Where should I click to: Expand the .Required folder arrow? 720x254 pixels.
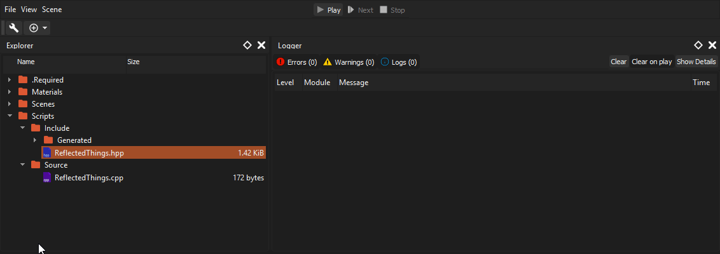click(10, 80)
